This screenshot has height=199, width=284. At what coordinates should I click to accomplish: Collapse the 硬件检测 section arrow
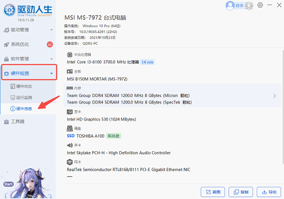[51, 74]
